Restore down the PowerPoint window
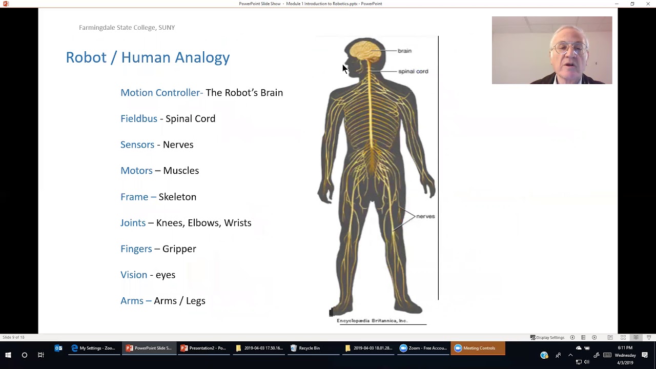This screenshot has width=656, height=369. coord(632,4)
